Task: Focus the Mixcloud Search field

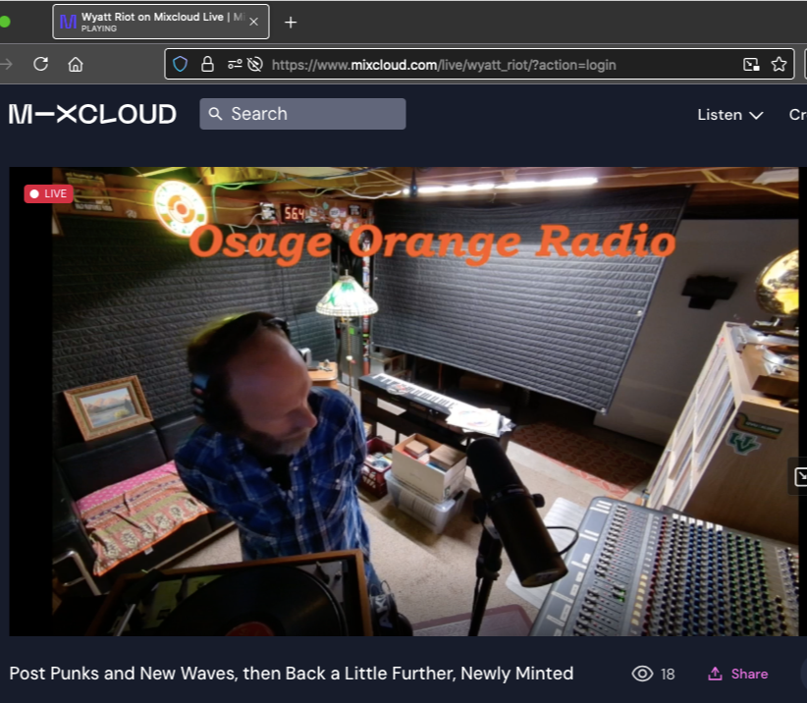Action: coord(302,114)
